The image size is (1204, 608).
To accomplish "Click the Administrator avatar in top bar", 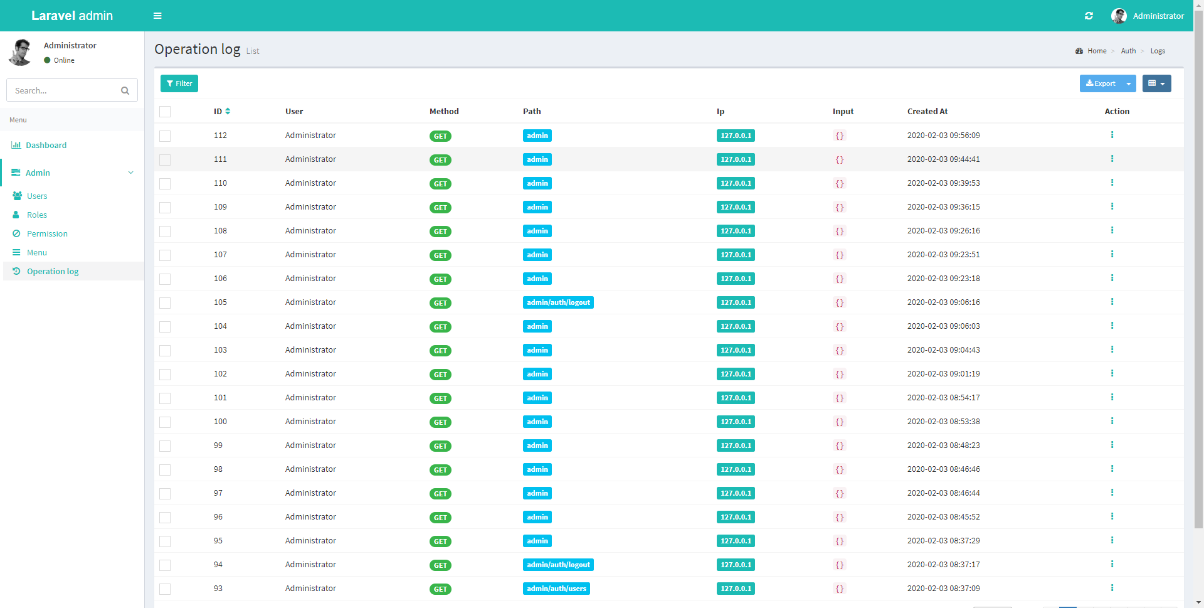I will pos(1119,16).
